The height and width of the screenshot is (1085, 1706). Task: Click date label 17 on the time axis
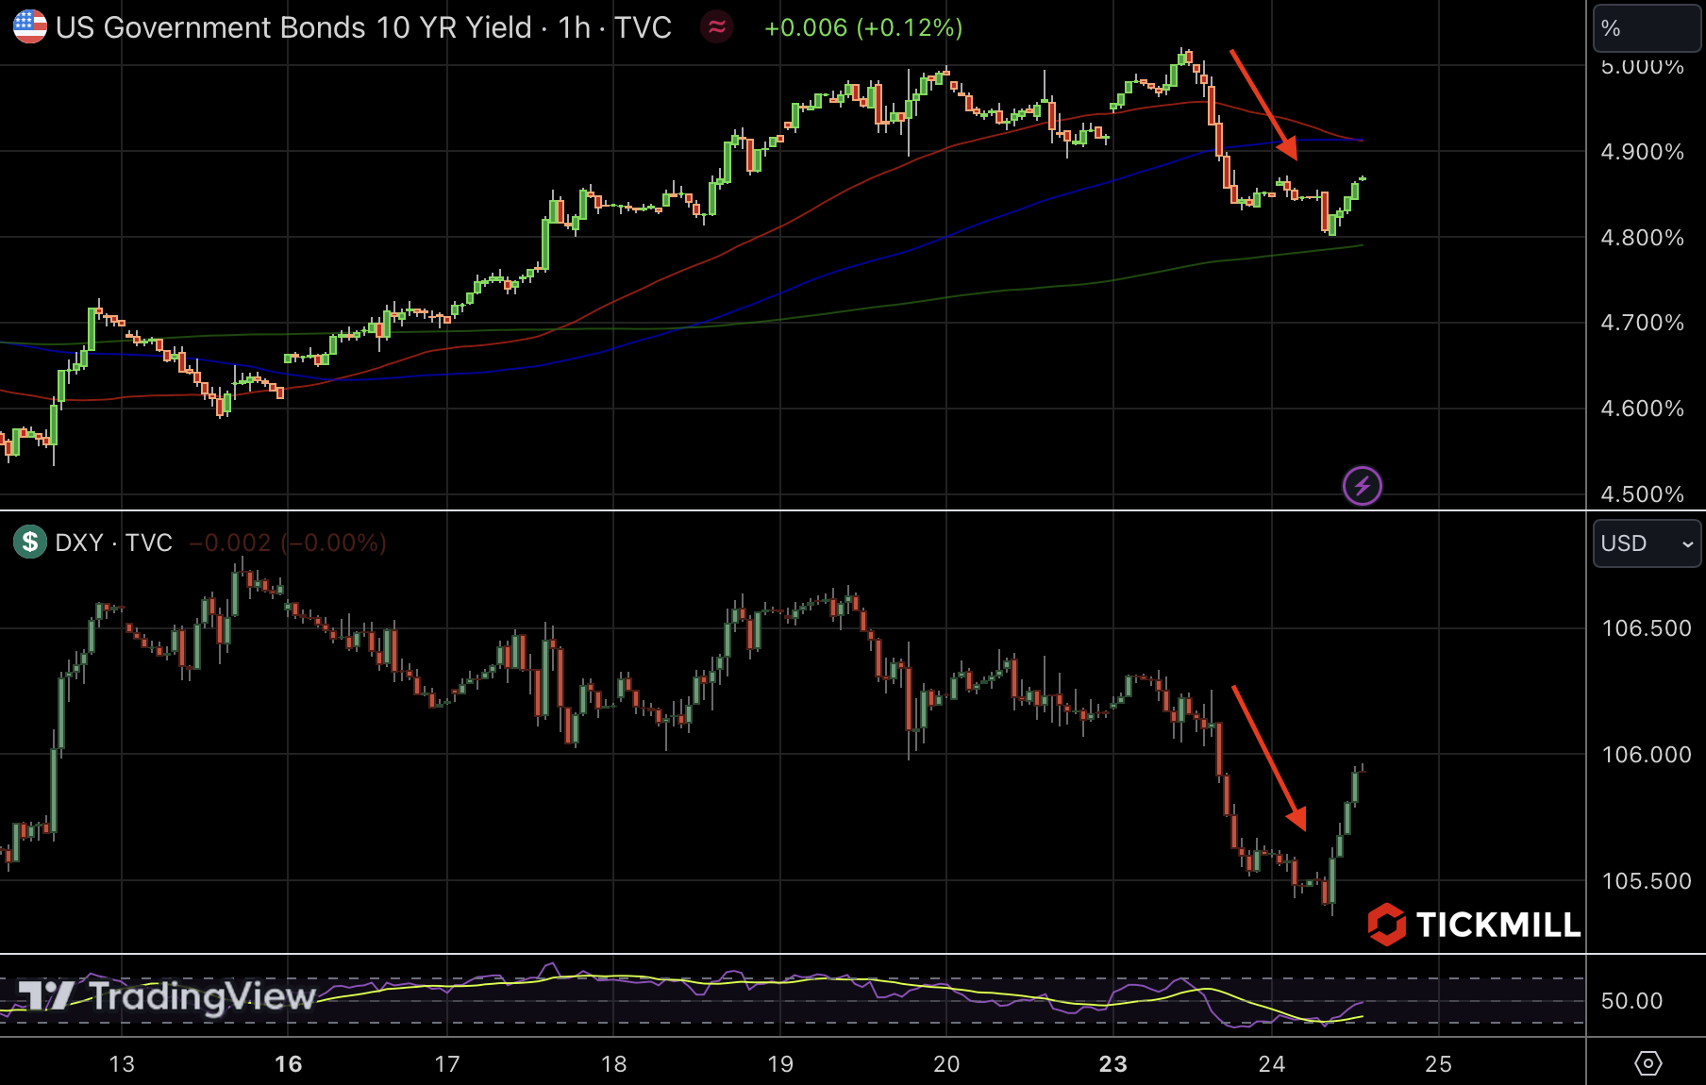tap(447, 1064)
